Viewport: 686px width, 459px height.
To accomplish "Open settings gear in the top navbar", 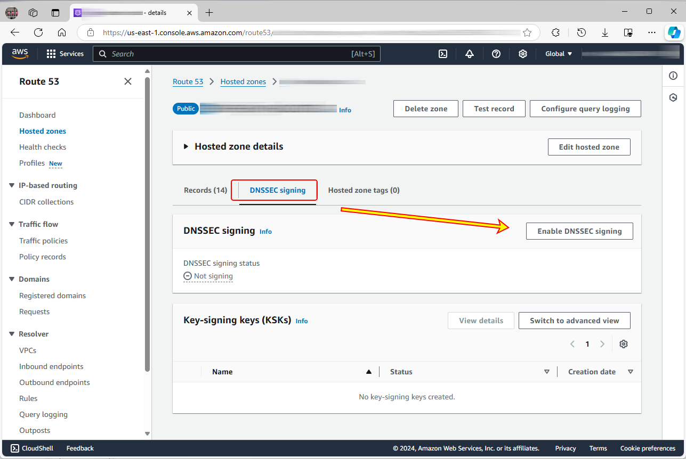I will tap(522, 53).
